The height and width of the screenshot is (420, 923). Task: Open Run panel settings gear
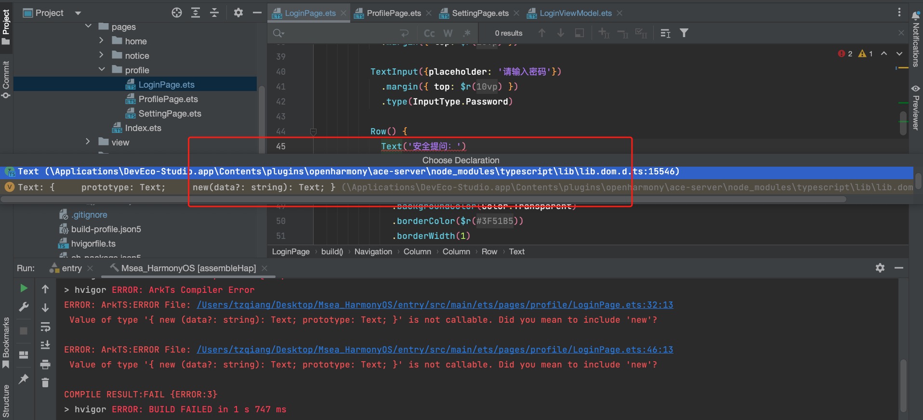point(880,268)
